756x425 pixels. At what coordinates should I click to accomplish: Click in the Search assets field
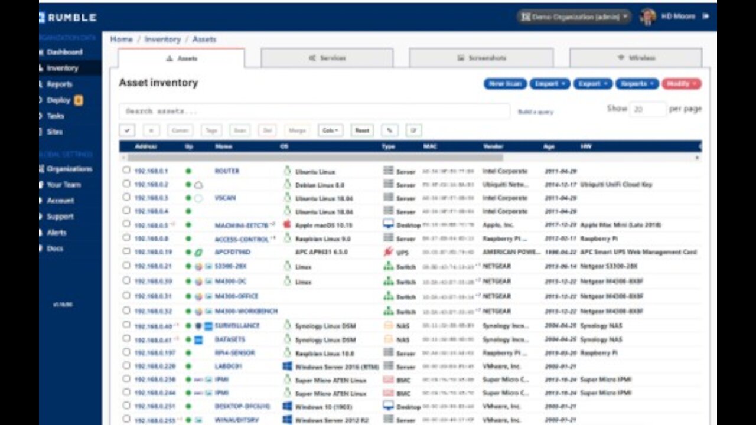tap(314, 111)
